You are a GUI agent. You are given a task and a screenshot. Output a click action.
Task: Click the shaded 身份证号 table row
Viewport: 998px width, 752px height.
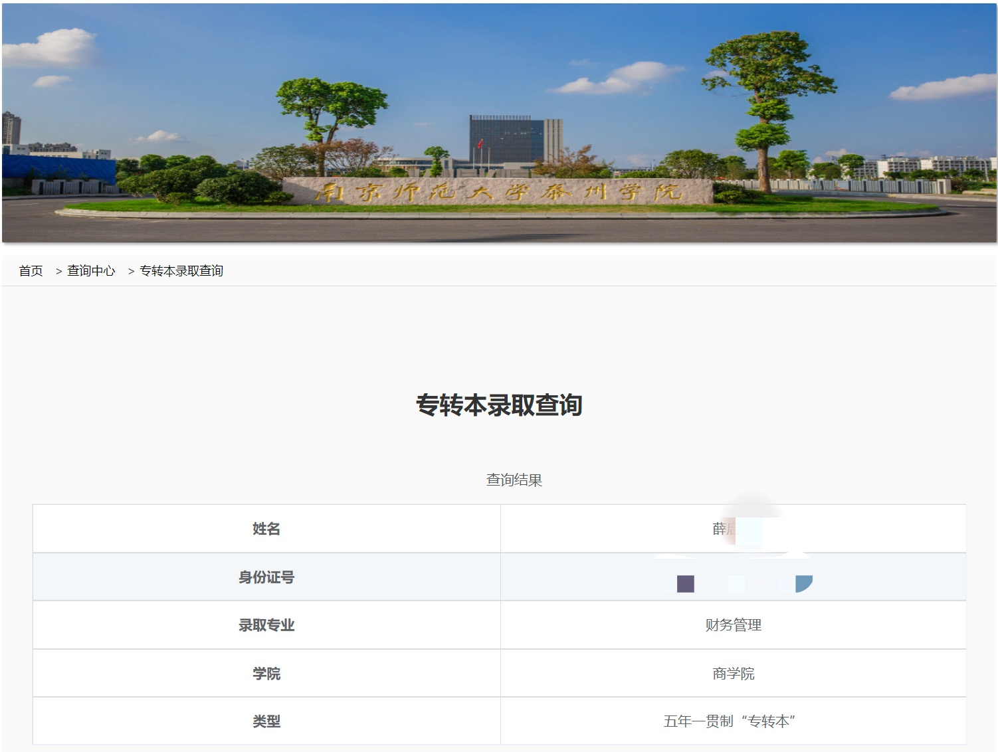[499, 577]
